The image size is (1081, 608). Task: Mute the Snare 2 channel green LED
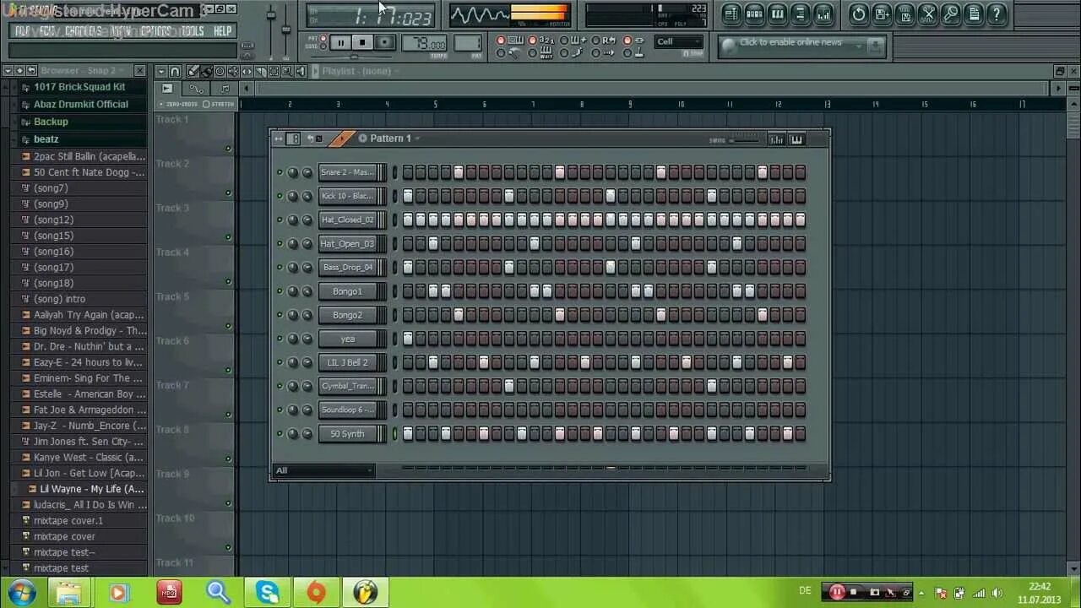[280, 172]
